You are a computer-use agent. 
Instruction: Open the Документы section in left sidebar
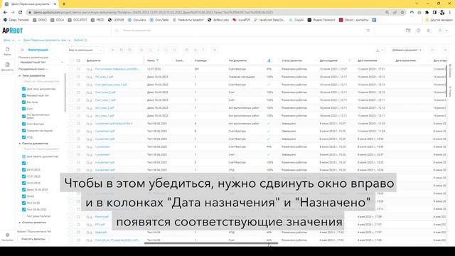pyautogui.click(x=7, y=66)
